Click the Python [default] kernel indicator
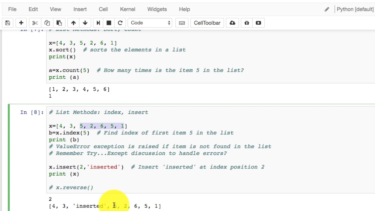 (355, 9)
